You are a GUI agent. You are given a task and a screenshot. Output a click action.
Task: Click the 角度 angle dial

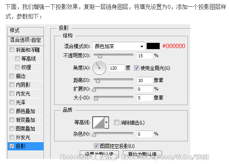coord(99,68)
